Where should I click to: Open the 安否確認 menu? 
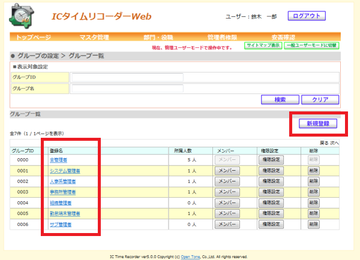283,37
